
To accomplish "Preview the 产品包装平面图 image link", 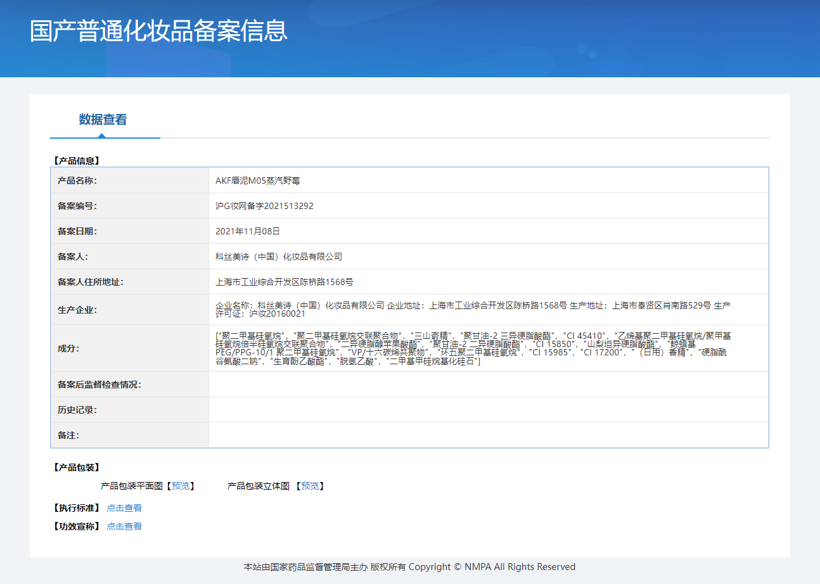I will (181, 486).
